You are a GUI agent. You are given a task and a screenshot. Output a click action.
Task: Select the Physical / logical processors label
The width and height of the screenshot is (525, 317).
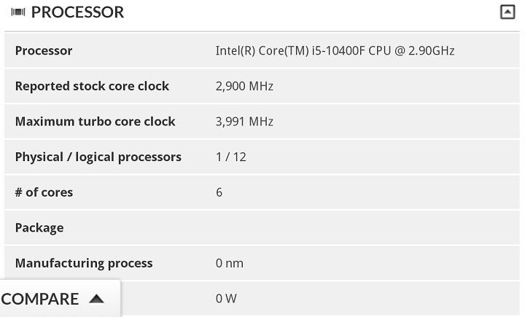tap(98, 157)
